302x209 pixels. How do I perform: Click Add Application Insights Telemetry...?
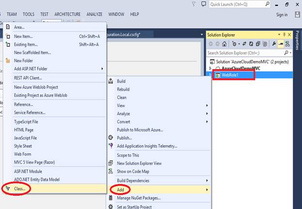click(x=159, y=146)
